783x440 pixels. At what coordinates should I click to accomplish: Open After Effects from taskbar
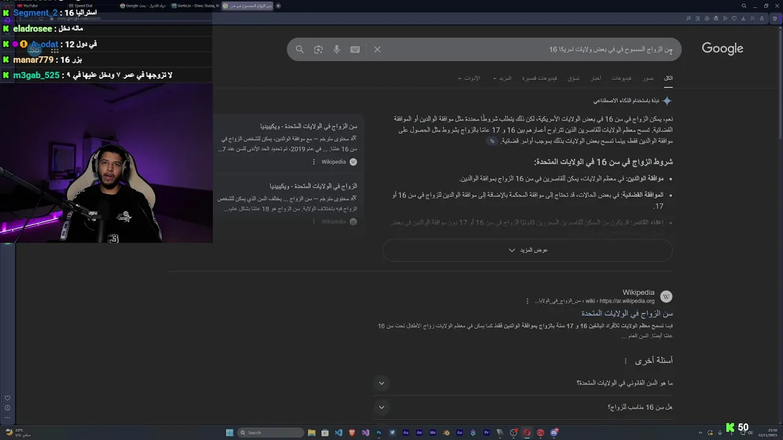(x=419, y=433)
